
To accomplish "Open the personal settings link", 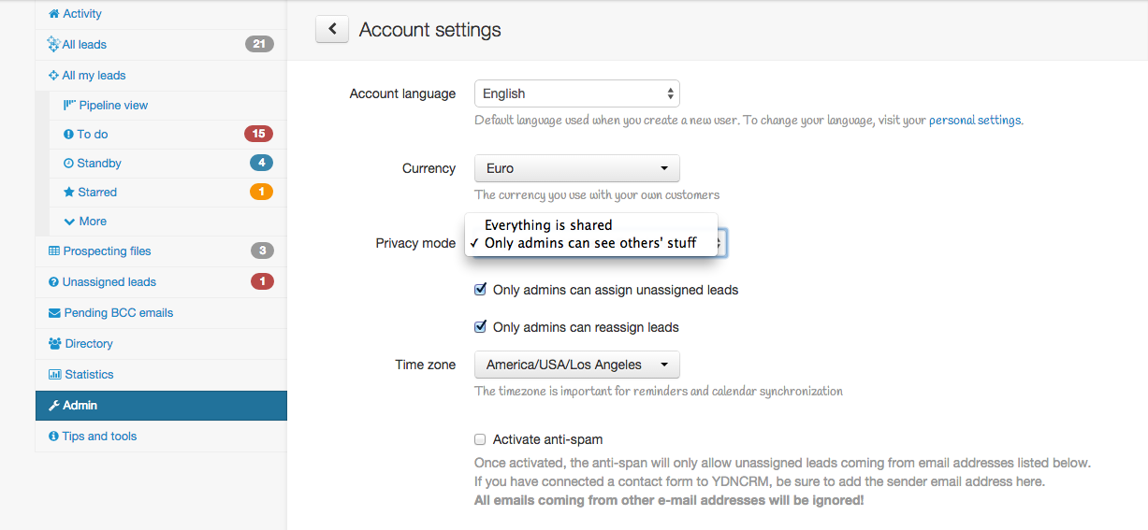I will [975, 121].
